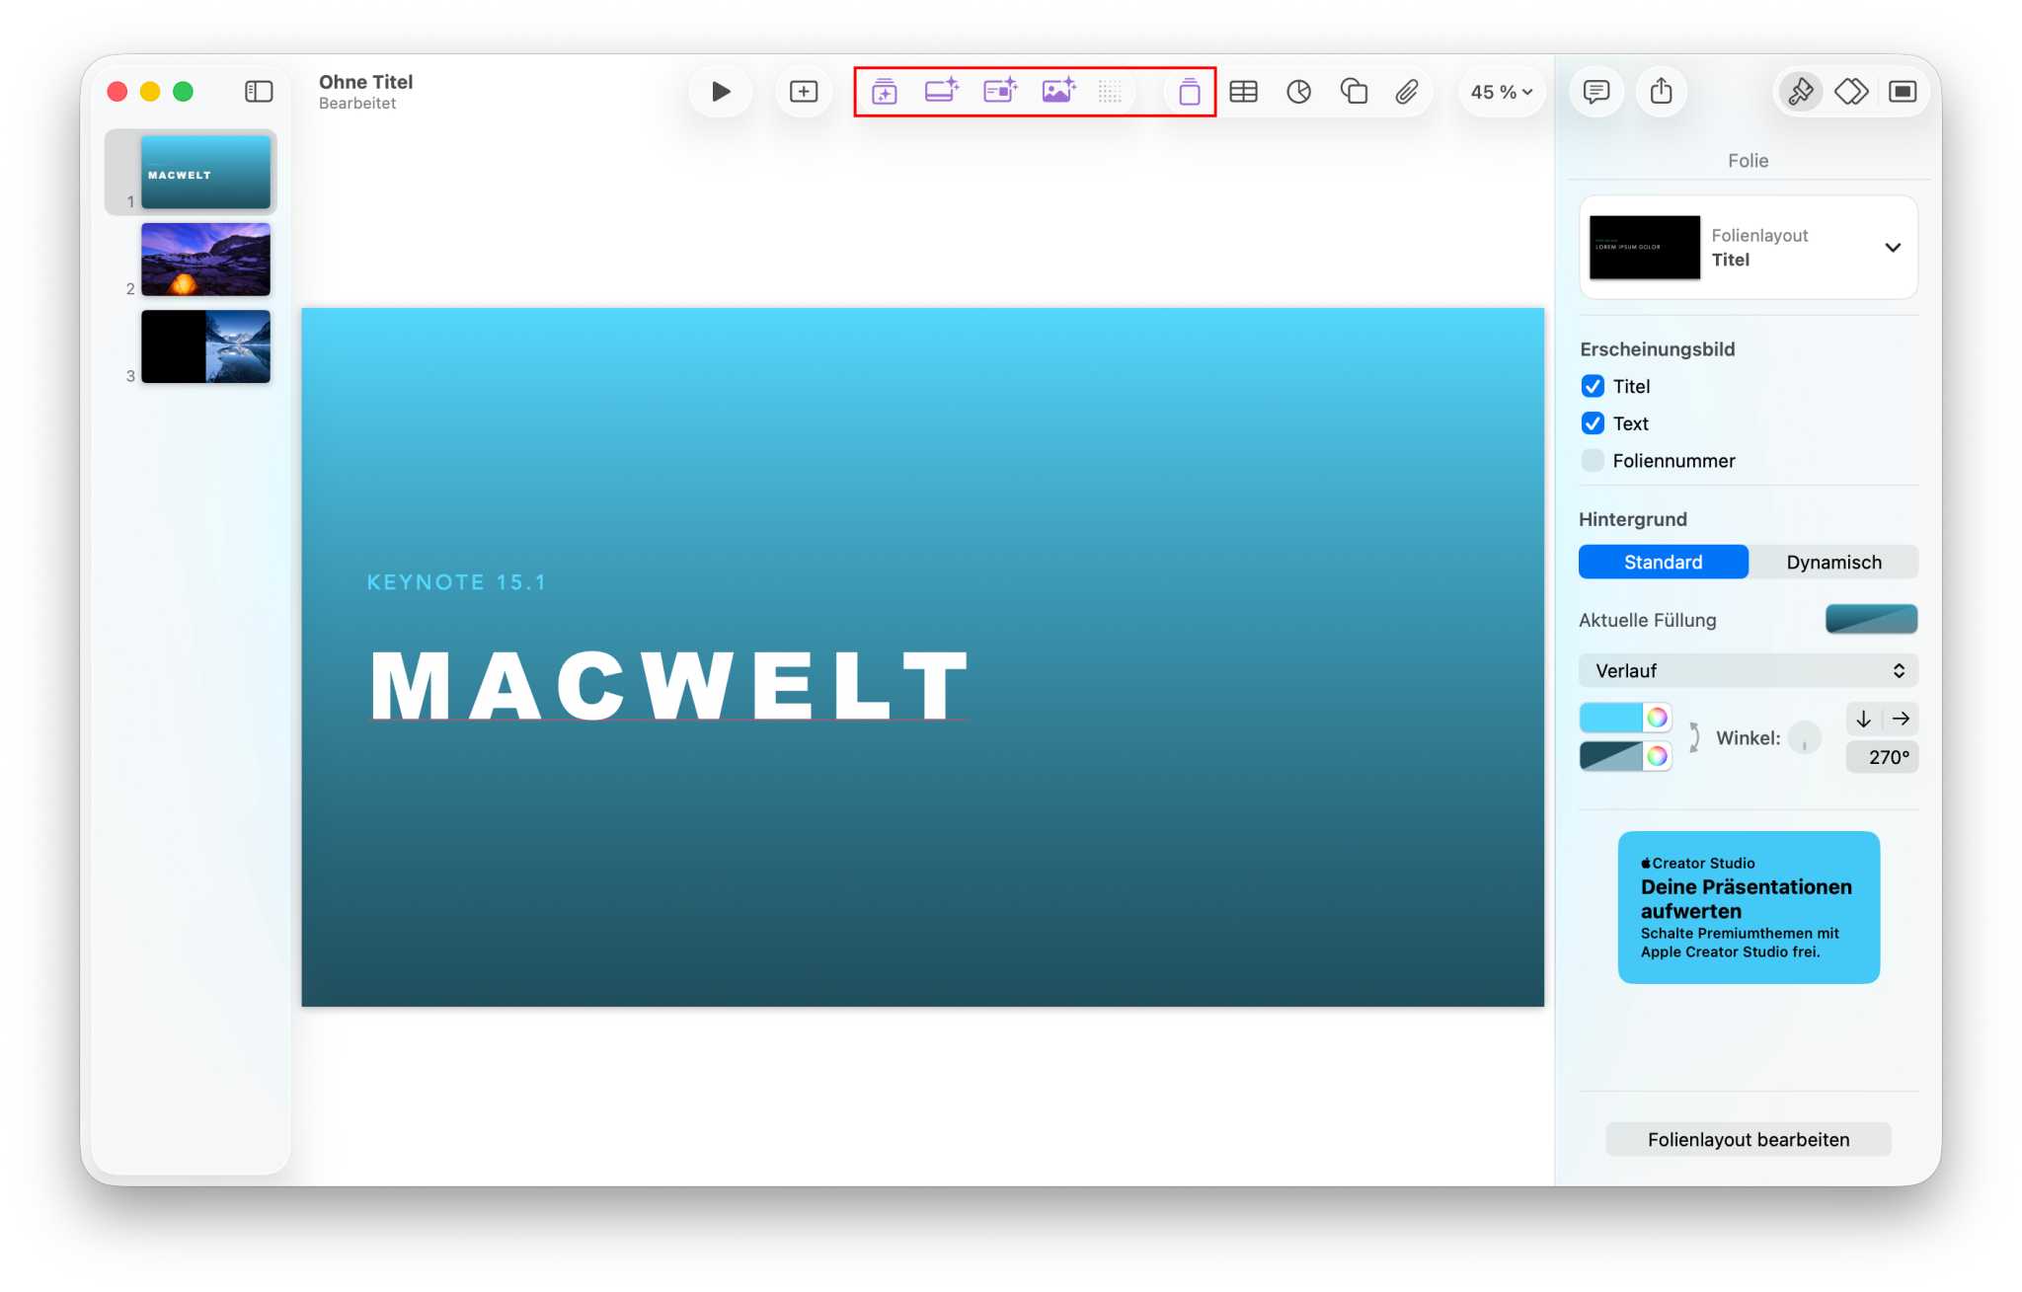Uncheck the Text checkbox
The image size is (2022, 1292).
1593,423
